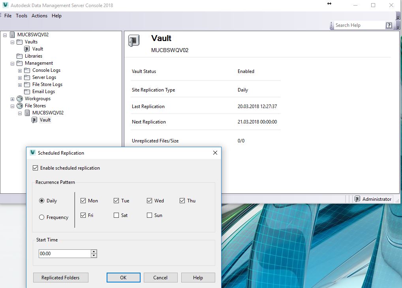This screenshot has width=402, height=288.
Task: Uncheck the Enable scheduled replication checkbox
Action: pyautogui.click(x=36, y=168)
